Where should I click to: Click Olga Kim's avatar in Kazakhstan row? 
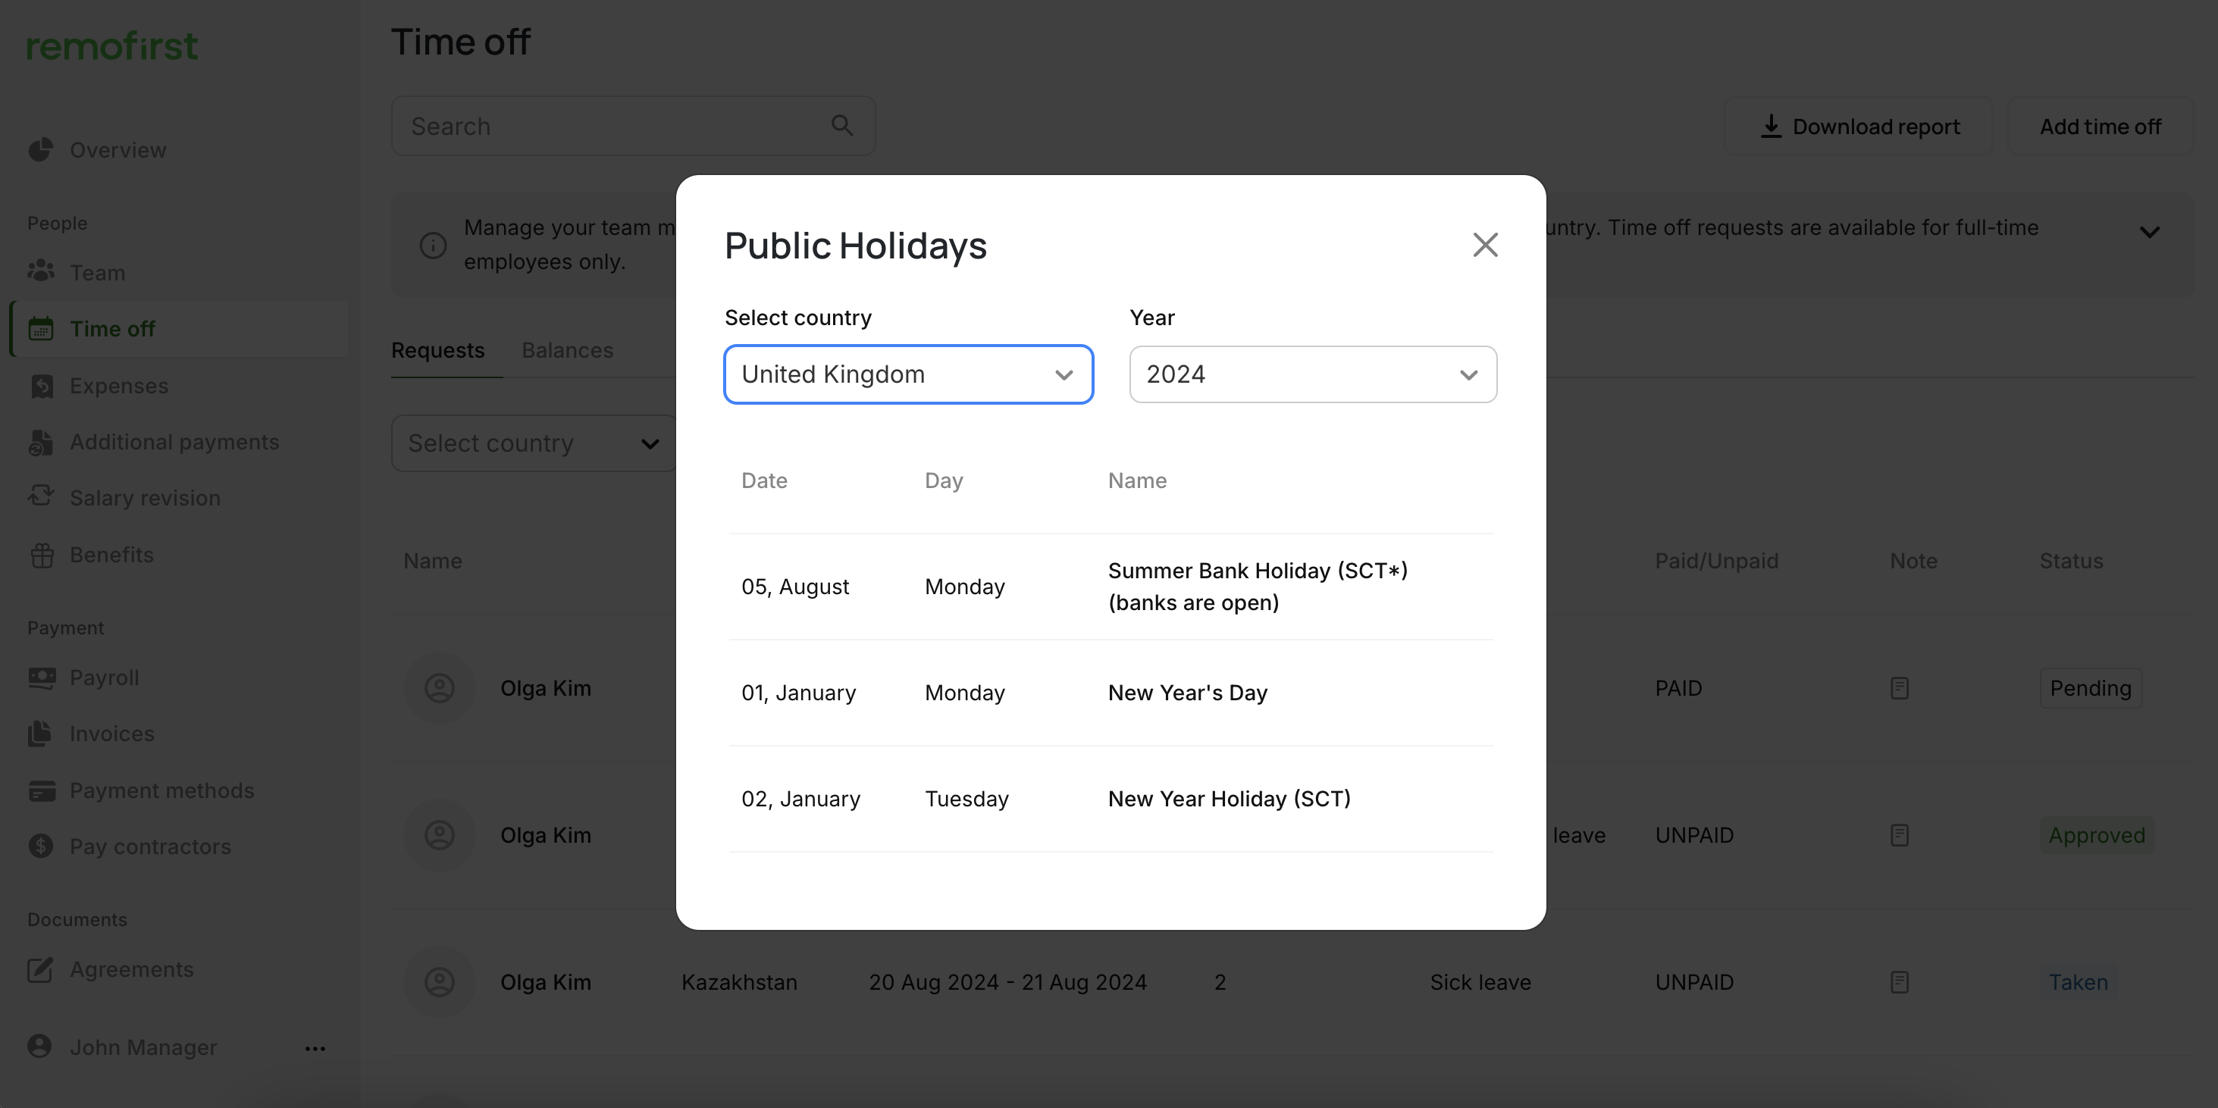pyautogui.click(x=439, y=982)
